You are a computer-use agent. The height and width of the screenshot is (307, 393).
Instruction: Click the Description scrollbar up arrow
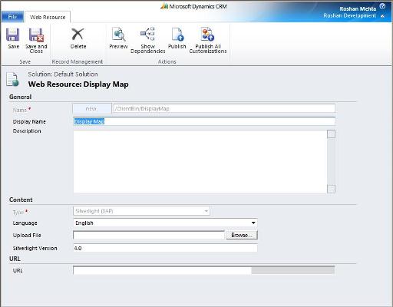[331, 134]
